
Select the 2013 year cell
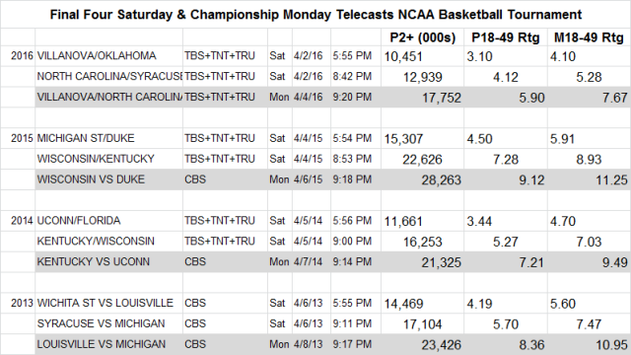pos(18,303)
